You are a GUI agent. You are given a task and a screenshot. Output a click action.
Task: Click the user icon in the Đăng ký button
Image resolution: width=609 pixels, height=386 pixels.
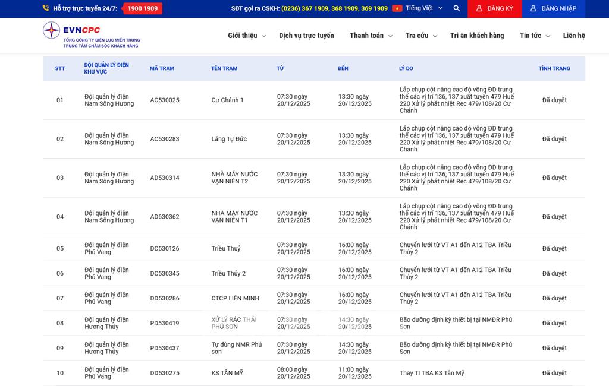pos(479,8)
